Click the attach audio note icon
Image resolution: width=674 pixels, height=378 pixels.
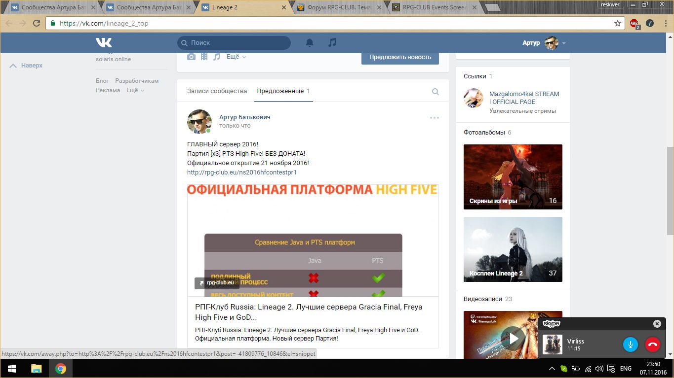coord(216,57)
